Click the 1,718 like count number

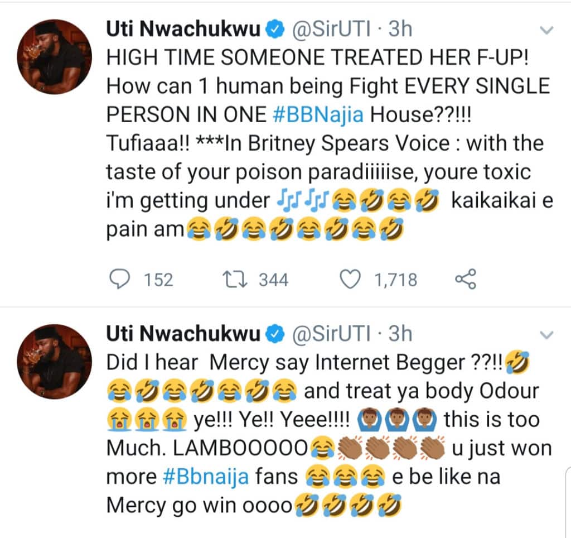(396, 280)
